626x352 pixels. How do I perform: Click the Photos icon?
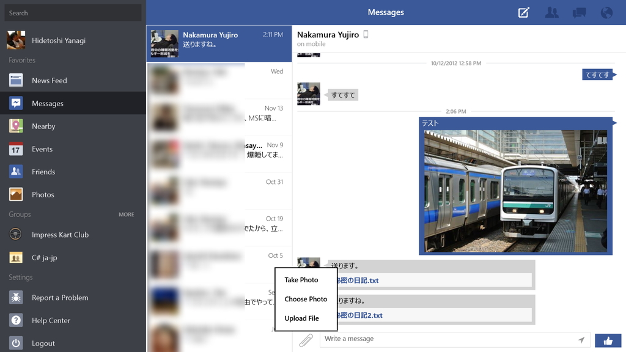tap(16, 194)
